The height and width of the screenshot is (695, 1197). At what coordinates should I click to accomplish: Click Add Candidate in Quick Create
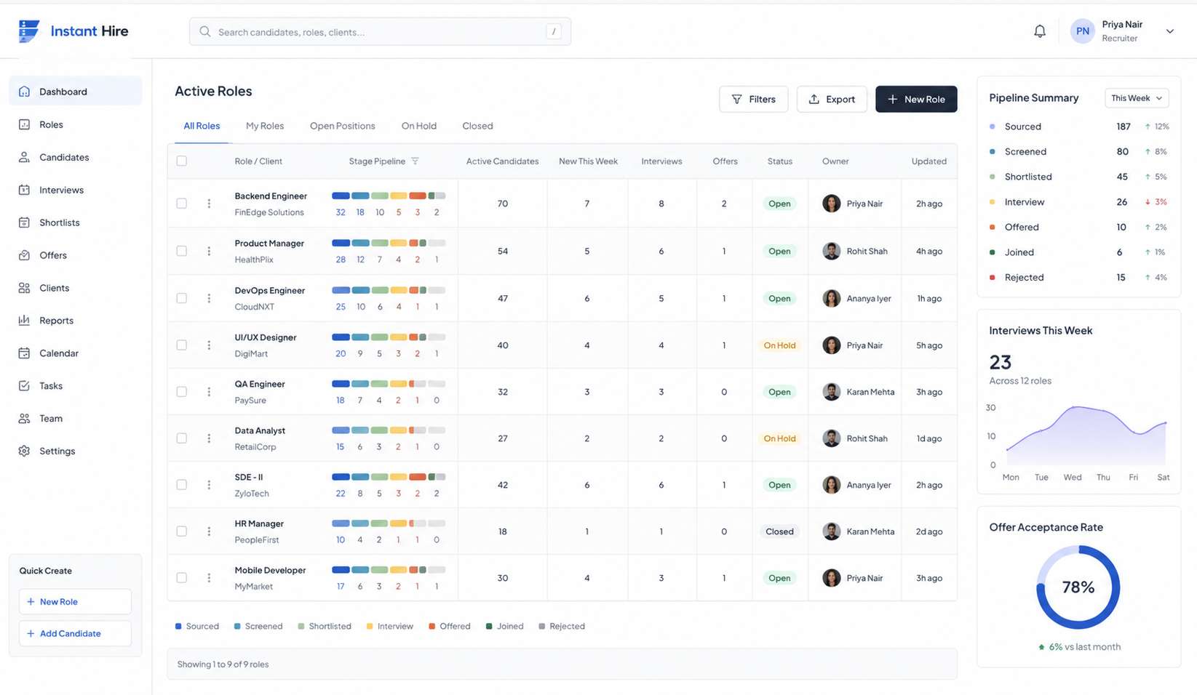(75, 634)
